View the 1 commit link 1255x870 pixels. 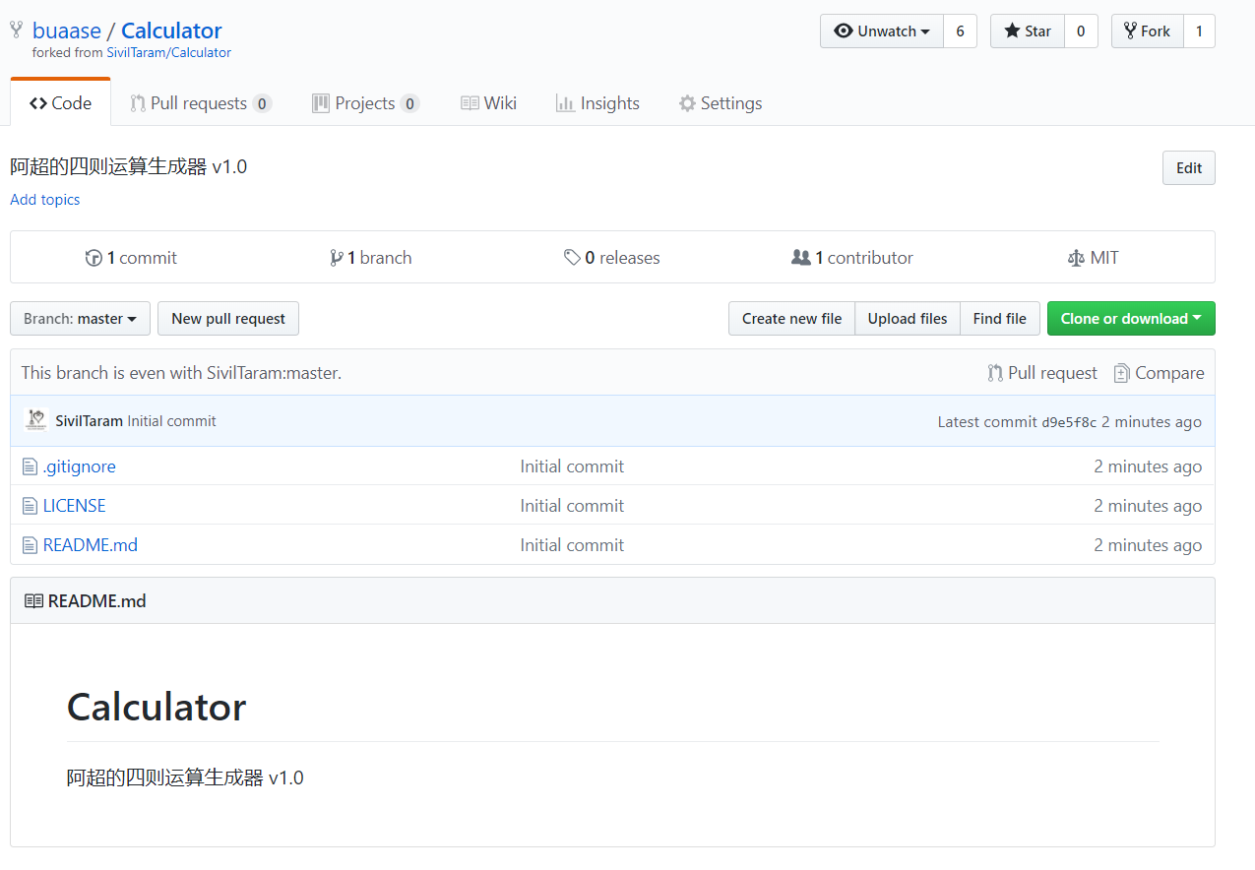click(x=131, y=258)
